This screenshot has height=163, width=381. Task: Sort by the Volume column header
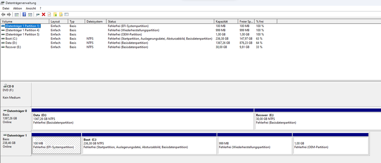(25, 22)
